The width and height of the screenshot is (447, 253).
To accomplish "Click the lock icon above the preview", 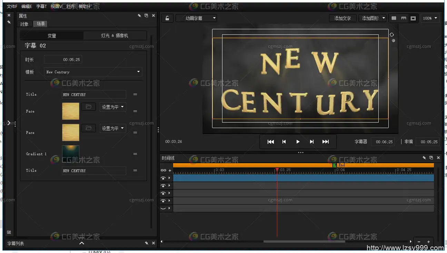I will pyautogui.click(x=167, y=18).
